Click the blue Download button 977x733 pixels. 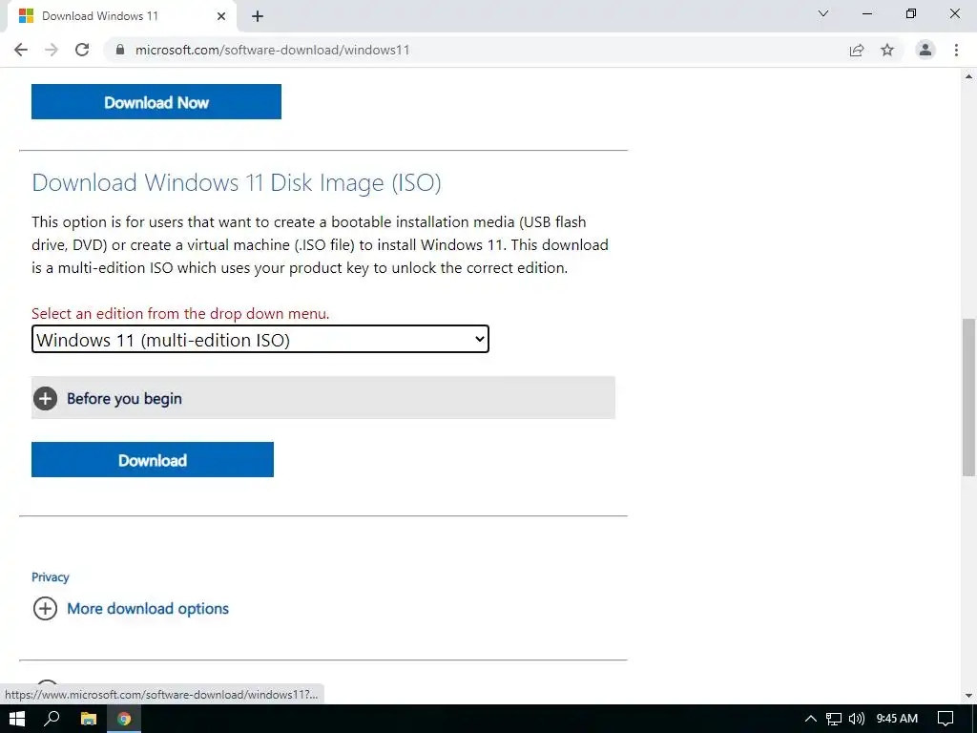153,460
